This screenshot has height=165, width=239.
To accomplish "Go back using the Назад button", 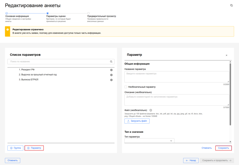I will tap(191, 161).
